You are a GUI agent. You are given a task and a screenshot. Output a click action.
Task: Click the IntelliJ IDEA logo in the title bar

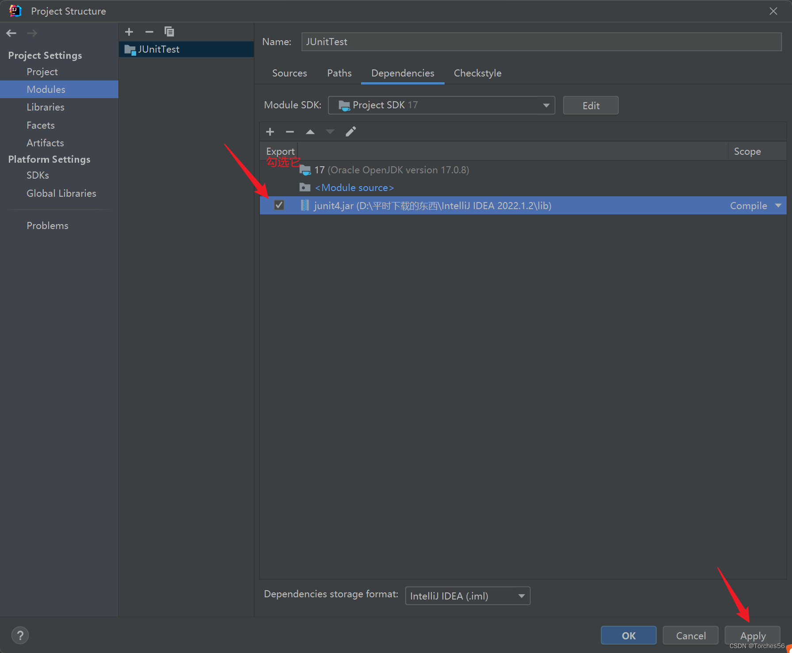15,11
